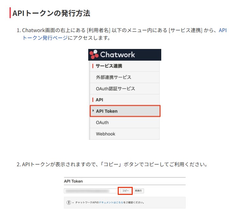
Task: Open the OAuth認証サービス menu entry
Action: click(115, 89)
